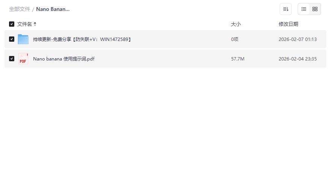Click the 大小 column header

pyautogui.click(x=236, y=24)
